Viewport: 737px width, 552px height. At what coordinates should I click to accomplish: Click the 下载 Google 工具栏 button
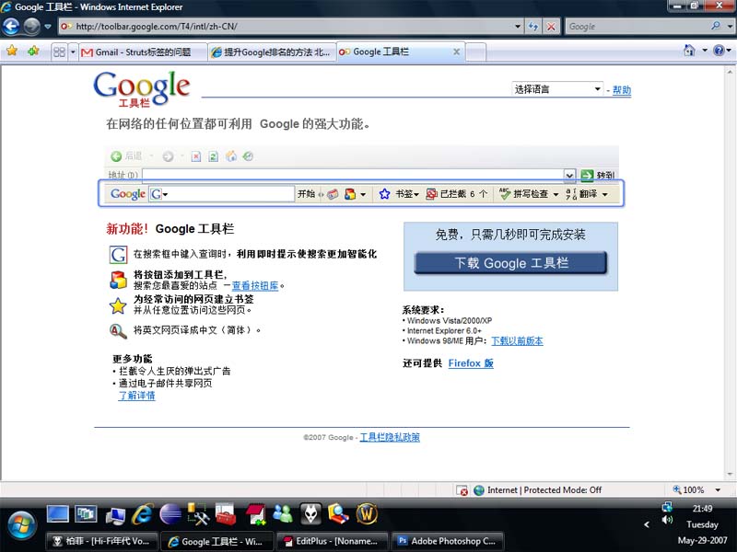(511, 263)
